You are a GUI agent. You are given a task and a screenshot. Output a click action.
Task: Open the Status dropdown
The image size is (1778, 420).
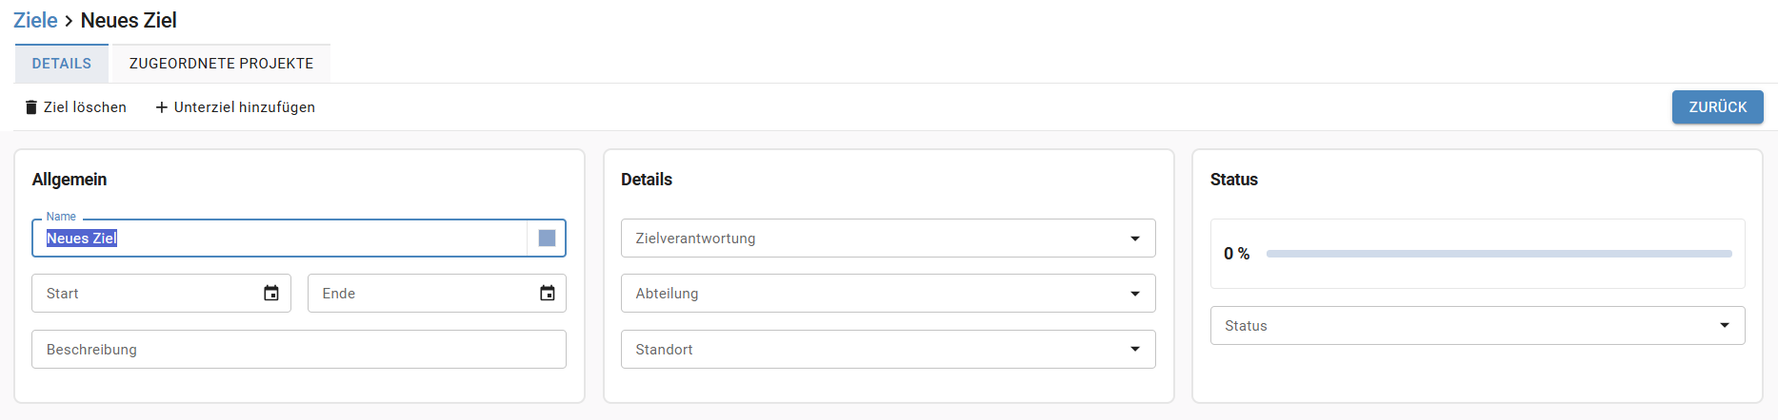1477,326
